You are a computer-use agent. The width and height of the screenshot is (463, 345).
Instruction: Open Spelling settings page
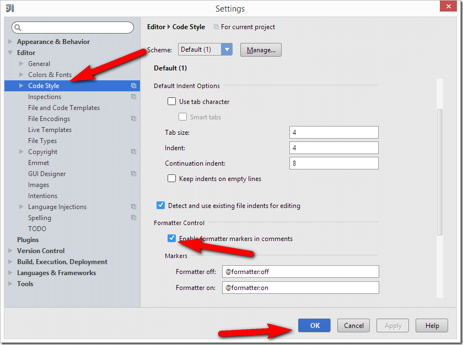(40, 217)
